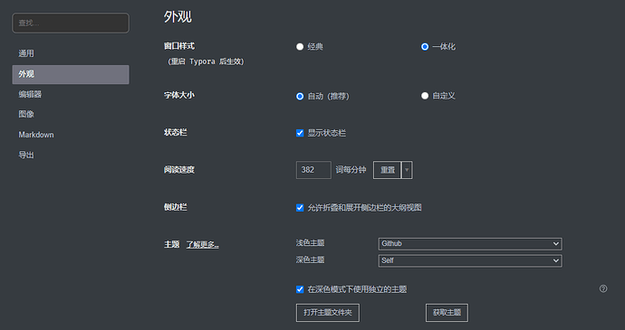Choose 自定义 font size option
This screenshot has height=330, width=625.
425,96
